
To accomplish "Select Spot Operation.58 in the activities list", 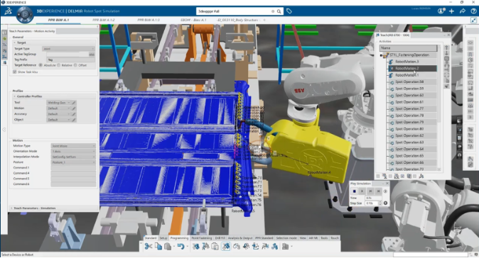I will tap(409, 82).
